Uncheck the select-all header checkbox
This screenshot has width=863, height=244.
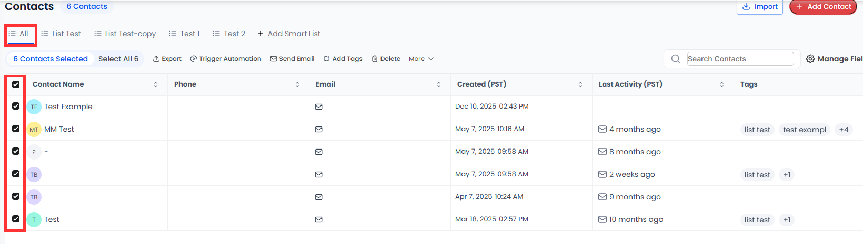(16, 84)
